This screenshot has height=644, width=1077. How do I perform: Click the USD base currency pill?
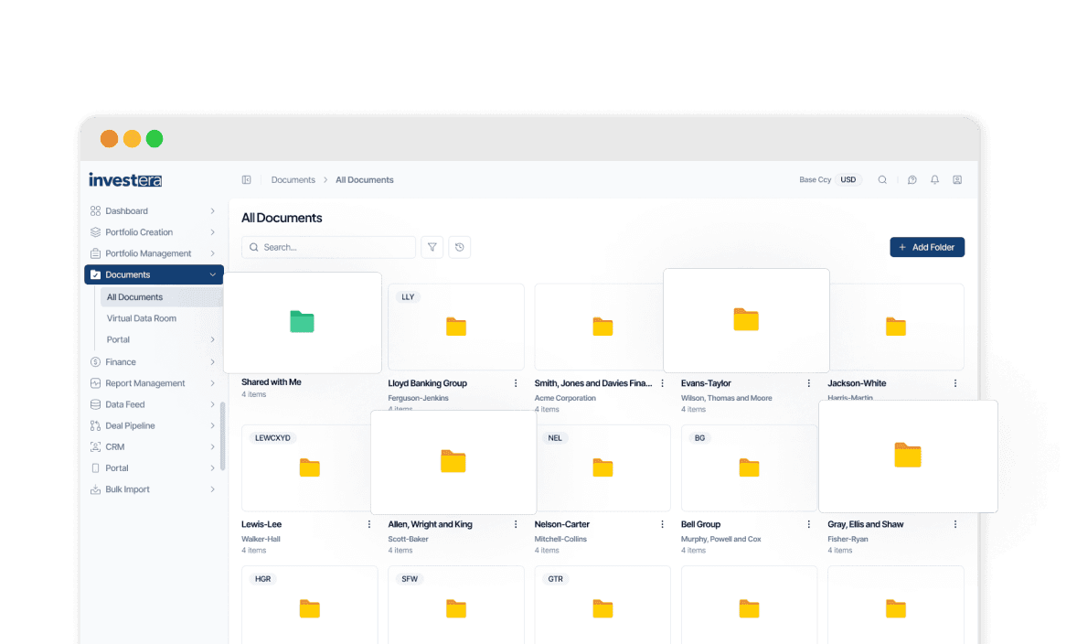849,180
